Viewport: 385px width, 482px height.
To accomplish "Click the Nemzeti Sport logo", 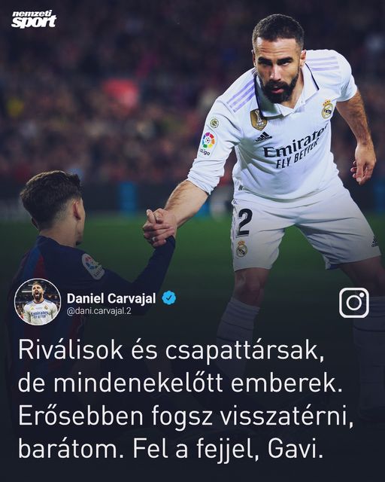I will (34, 20).
